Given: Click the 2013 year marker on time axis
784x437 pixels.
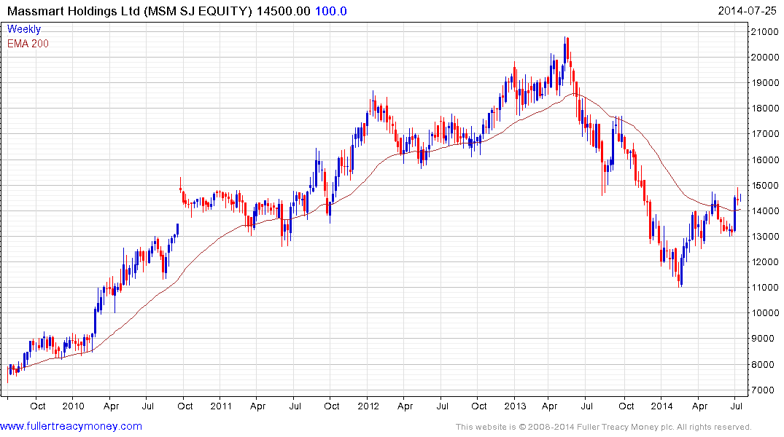Looking at the screenshot, I should pos(516,406).
